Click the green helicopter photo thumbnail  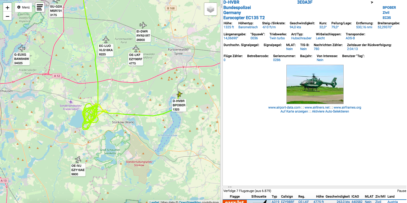coord(315,84)
